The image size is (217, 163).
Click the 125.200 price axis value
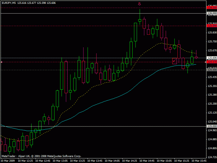click(x=212, y=104)
